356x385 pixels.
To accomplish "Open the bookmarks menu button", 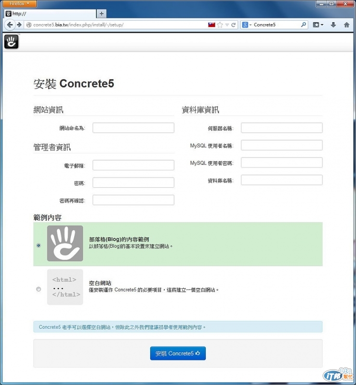I will tap(318, 25).
